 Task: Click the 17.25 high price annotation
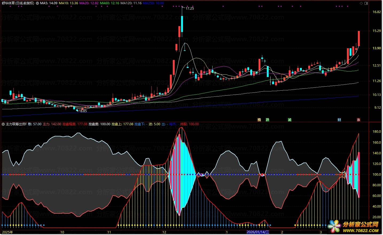tap(190, 9)
